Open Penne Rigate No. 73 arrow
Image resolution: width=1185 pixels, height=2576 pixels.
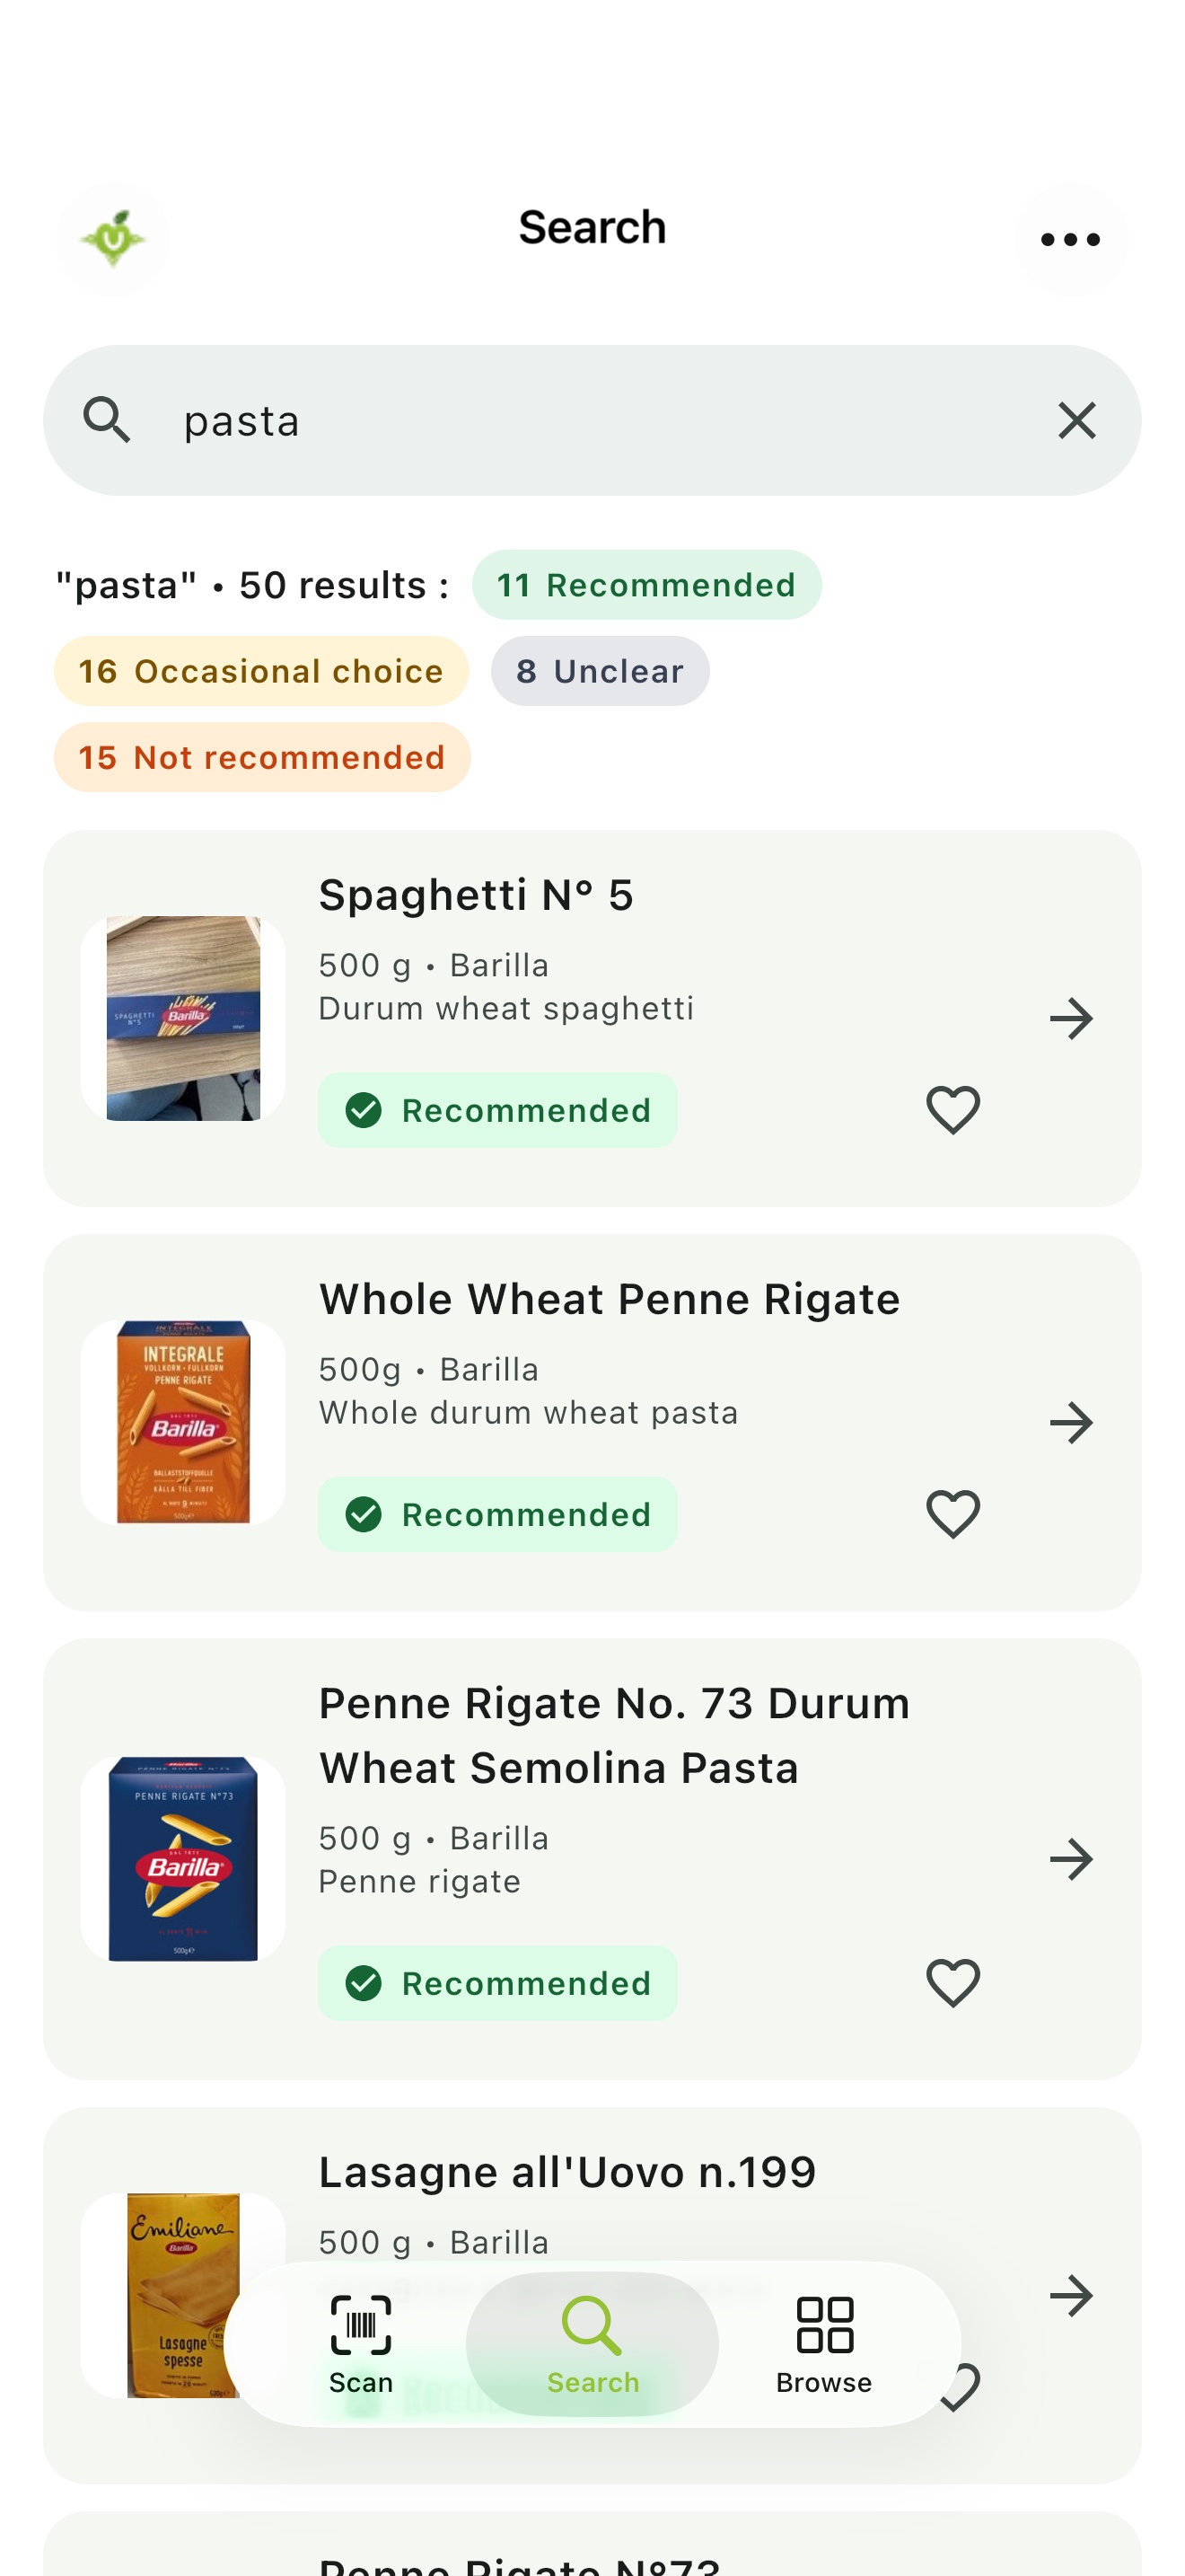coord(1071,1860)
